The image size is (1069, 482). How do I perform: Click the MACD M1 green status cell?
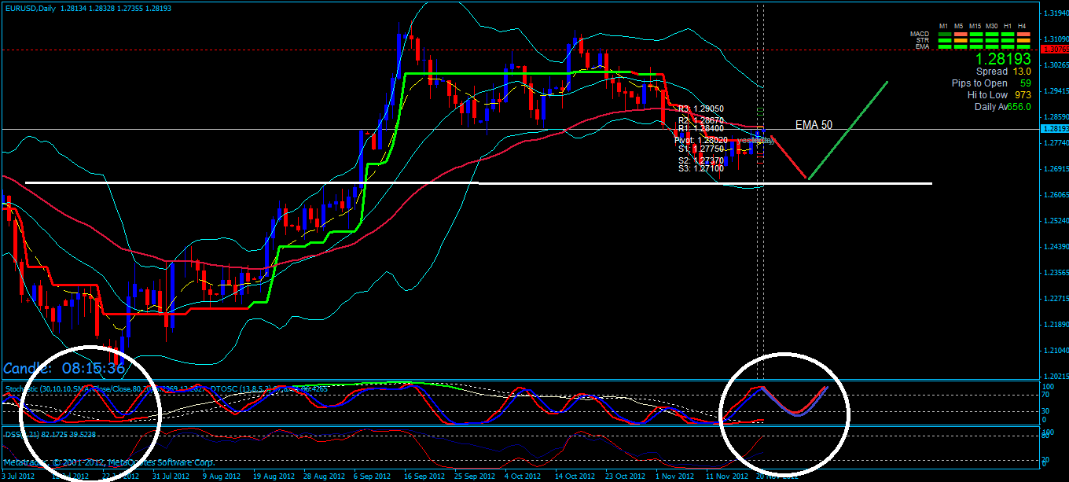pos(945,34)
